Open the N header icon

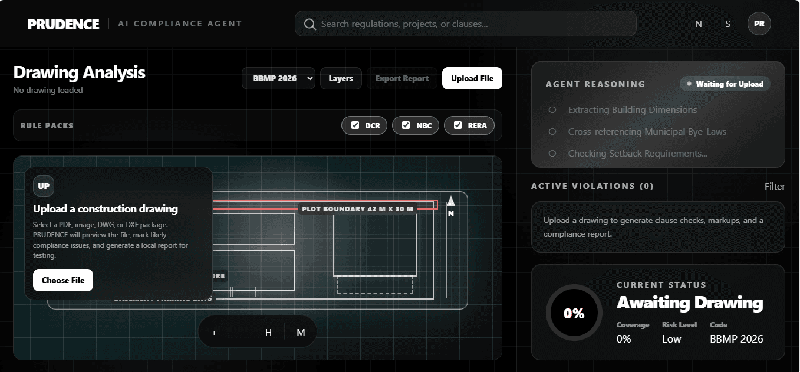point(699,24)
